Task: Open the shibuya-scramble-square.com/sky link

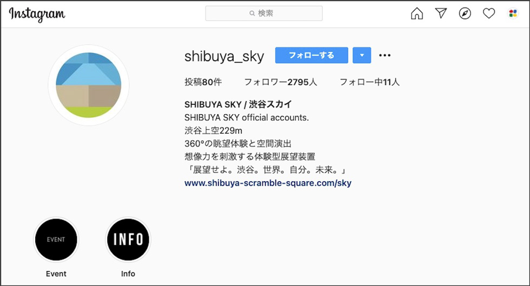Action: coord(268,183)
